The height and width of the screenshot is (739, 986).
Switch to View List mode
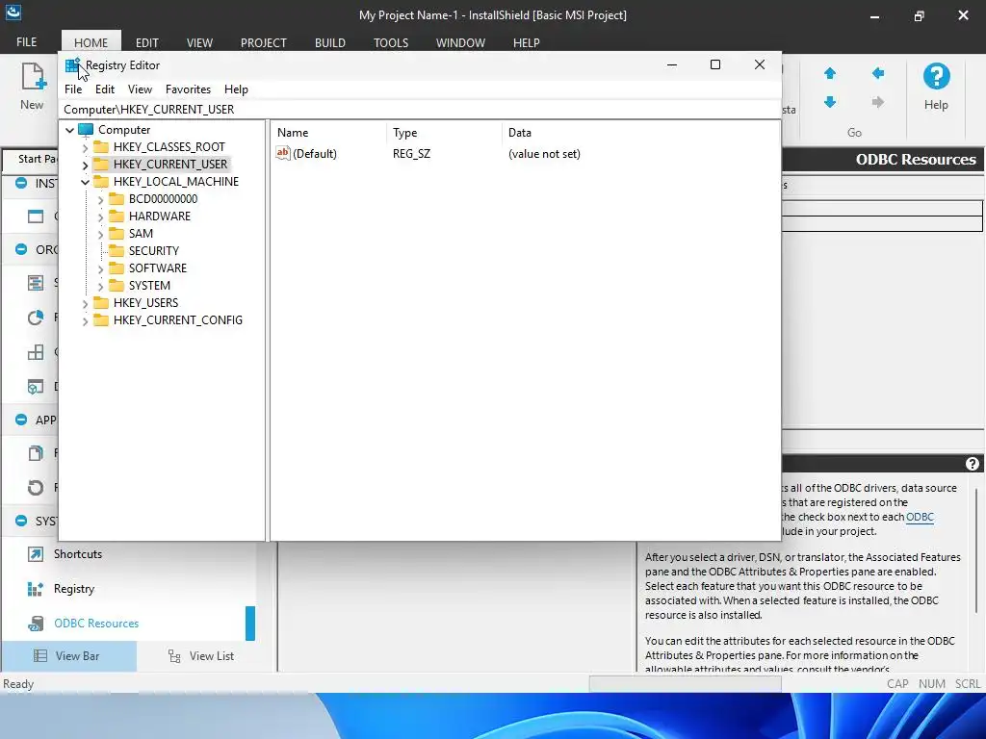coord(201,656)
